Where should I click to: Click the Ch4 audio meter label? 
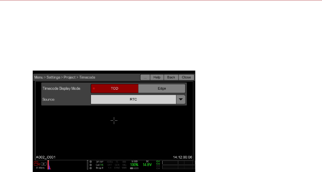[158, 168]
